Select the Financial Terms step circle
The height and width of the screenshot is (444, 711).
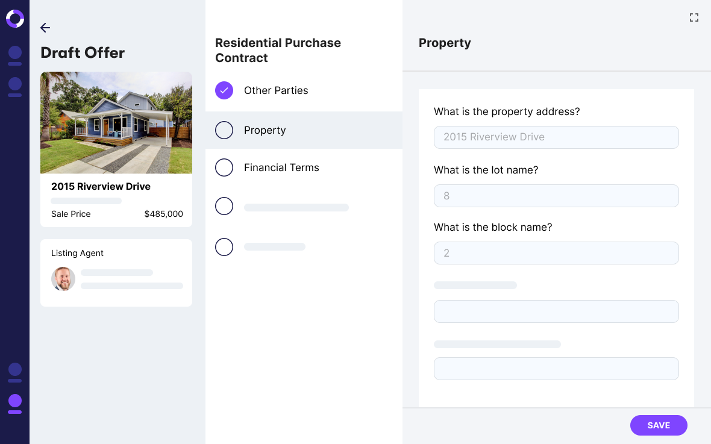click(x=224, y=167)
